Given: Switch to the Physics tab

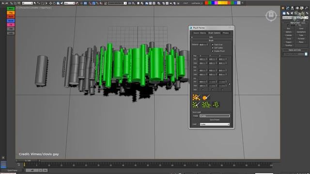Looking at the screenshot, I should pyautogui.click(x=226, y=33).
